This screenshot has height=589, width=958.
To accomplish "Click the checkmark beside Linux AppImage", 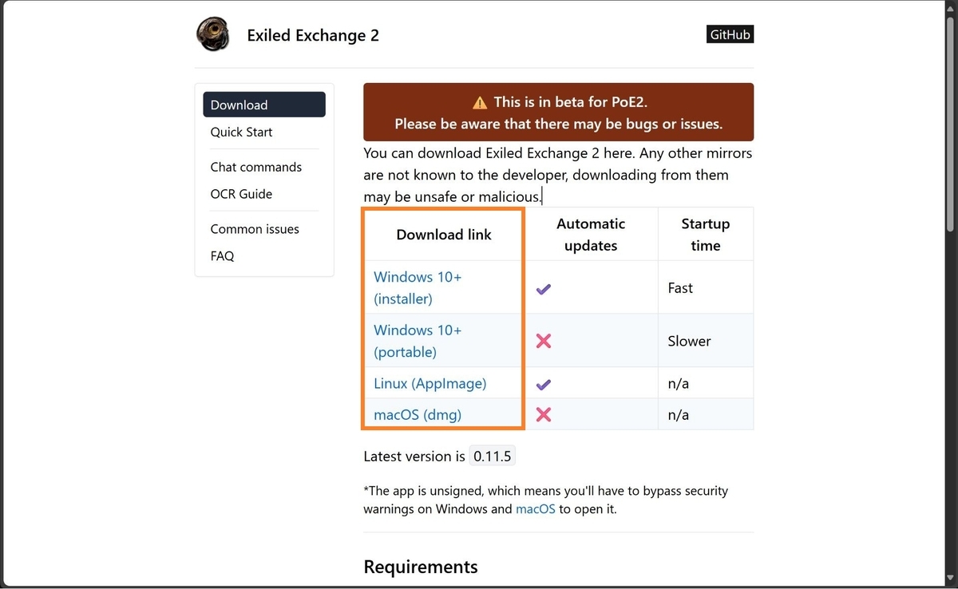I will 544,384.
